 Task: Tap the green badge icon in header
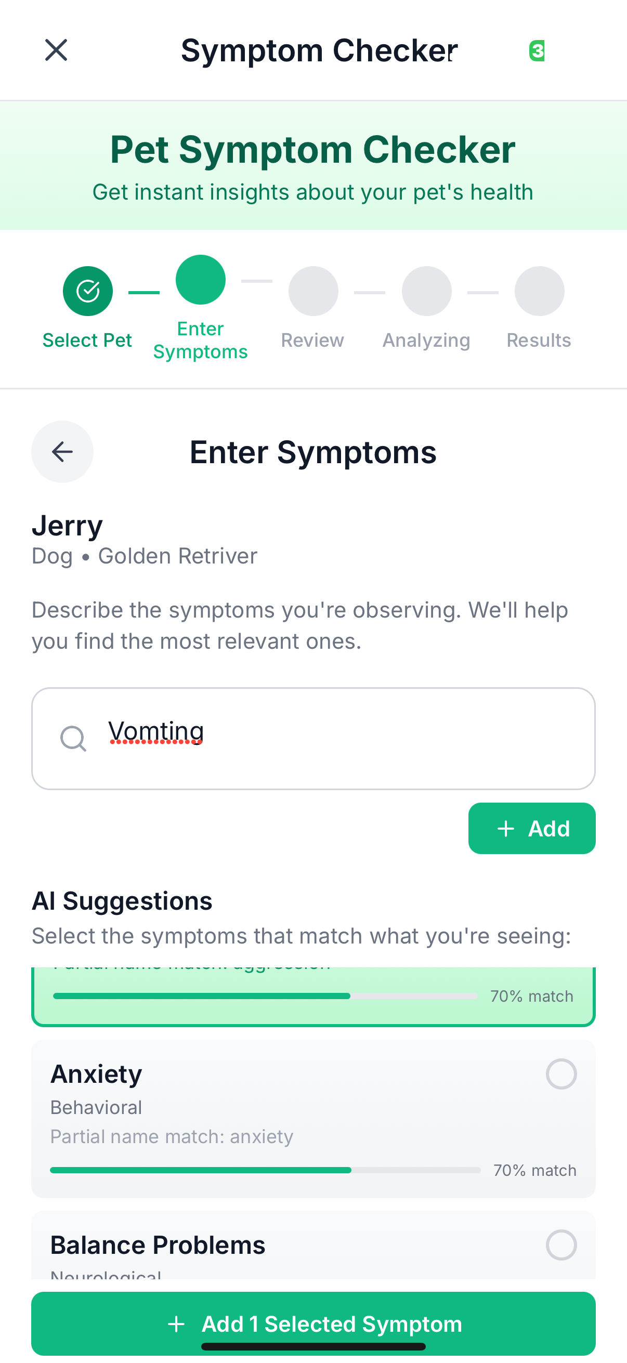click(537, 51)
